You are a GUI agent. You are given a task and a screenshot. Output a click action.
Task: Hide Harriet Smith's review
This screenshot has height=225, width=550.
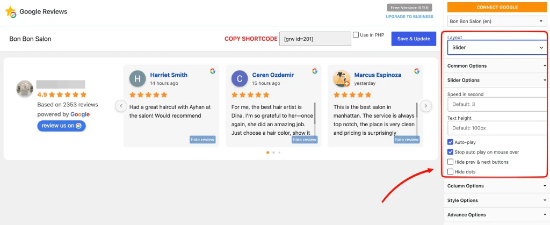point(202,140)
